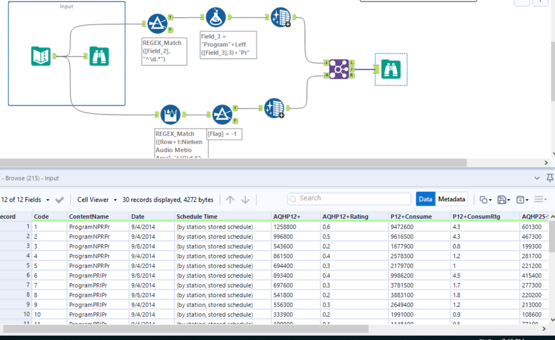Click the results Search field
Viewport: 555px width, 340px height.
(349, 199)
